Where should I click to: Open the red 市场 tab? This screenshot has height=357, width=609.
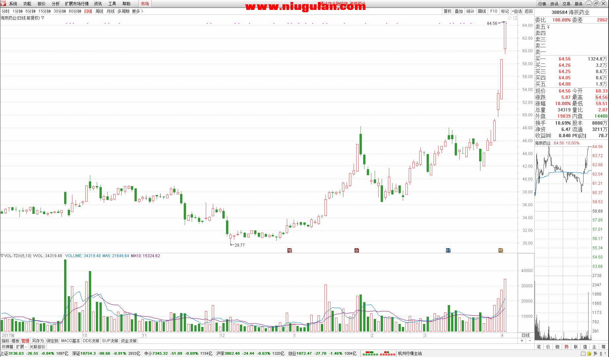coord(145,4)
